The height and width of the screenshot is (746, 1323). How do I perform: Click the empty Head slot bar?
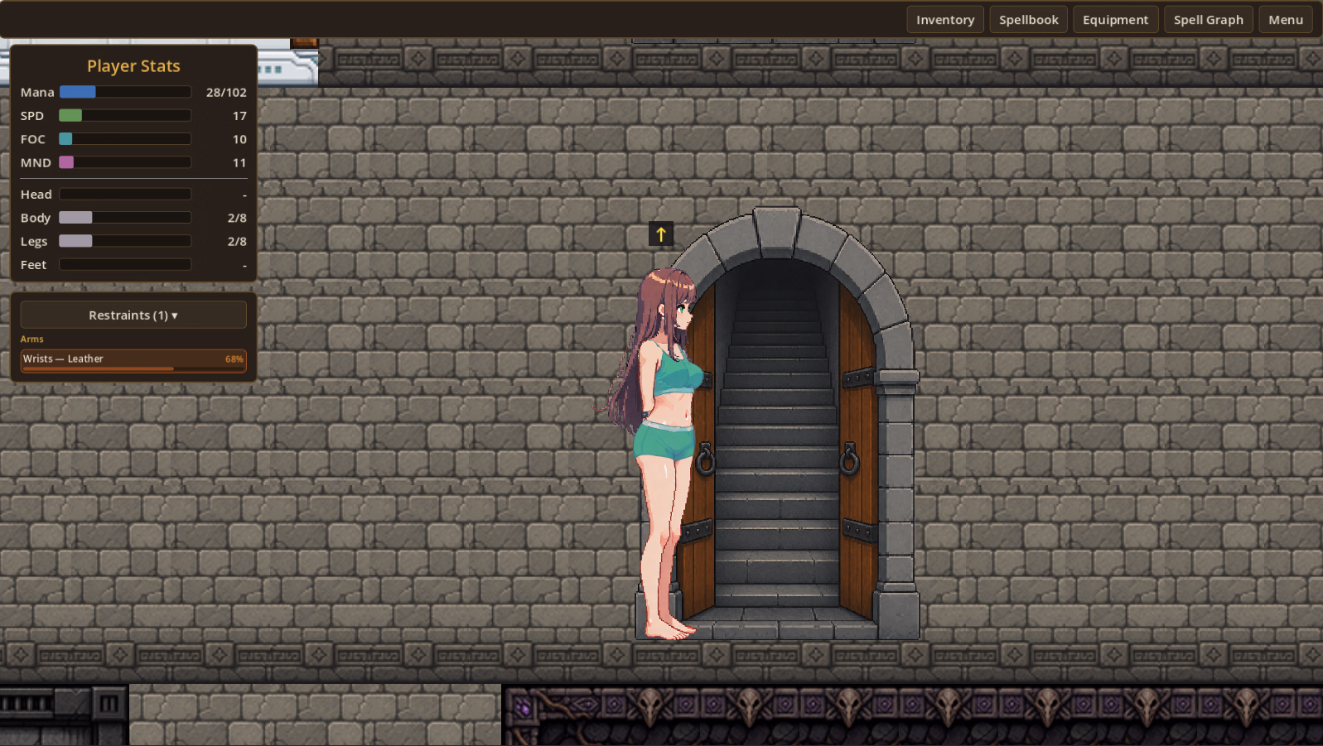point(125,194)
